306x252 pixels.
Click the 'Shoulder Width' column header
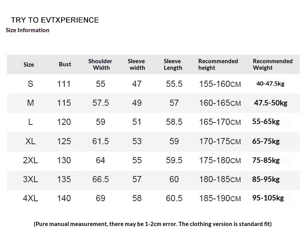[100, 64]
